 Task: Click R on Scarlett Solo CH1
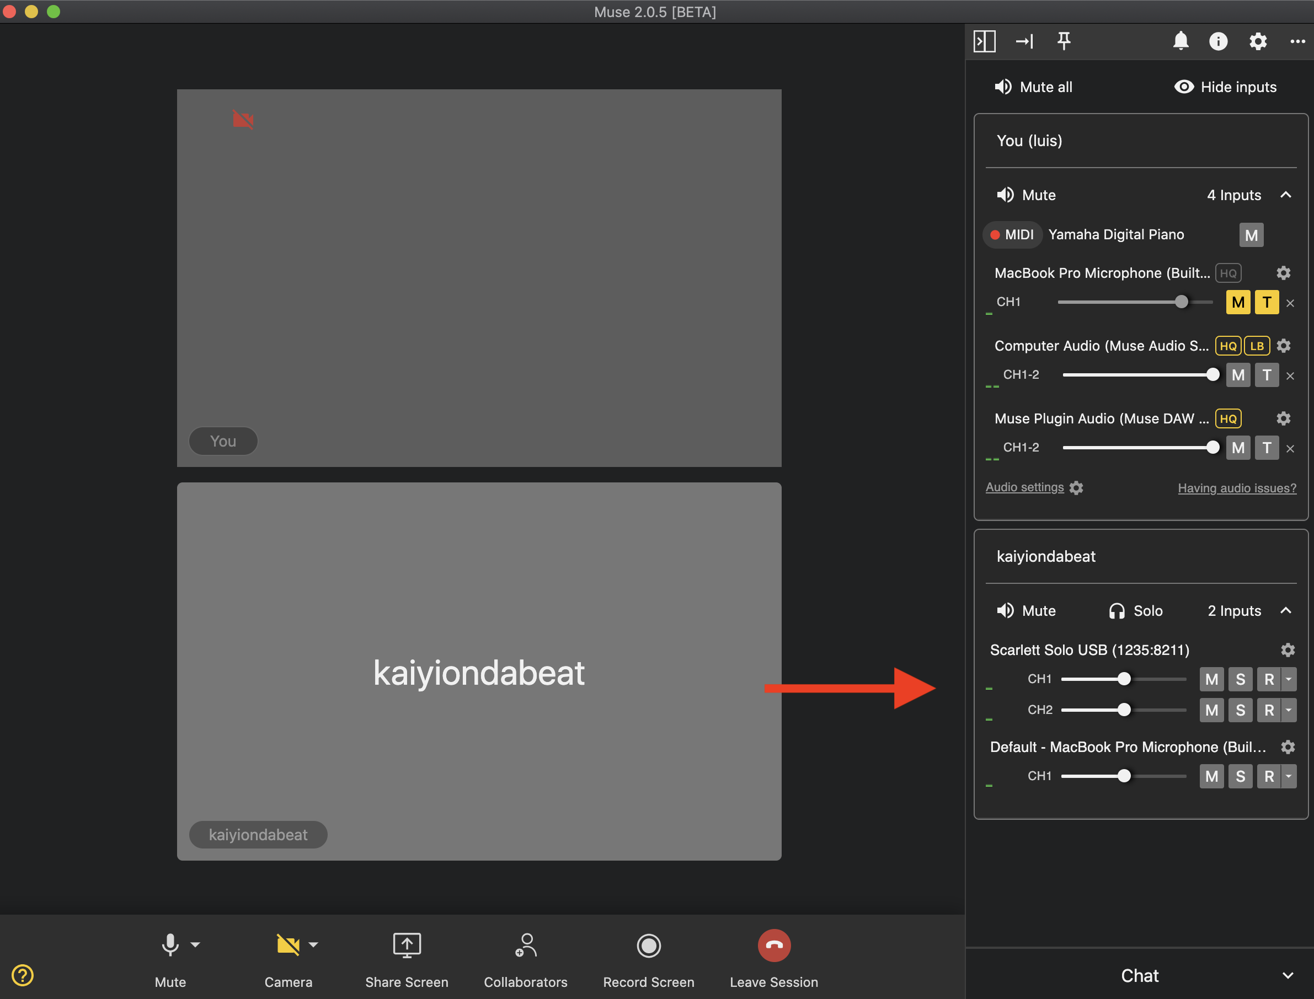1269,679
